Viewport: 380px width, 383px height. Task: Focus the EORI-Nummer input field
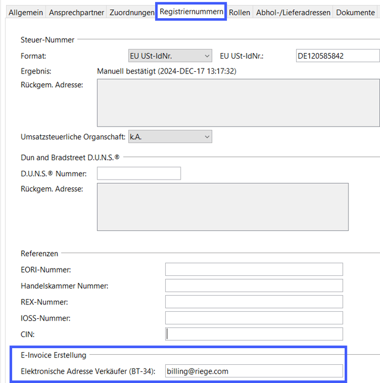click(x=254, y=269)
